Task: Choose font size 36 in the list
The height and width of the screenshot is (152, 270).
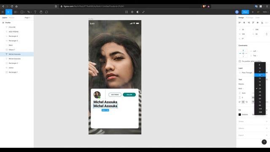Action: 260,92
